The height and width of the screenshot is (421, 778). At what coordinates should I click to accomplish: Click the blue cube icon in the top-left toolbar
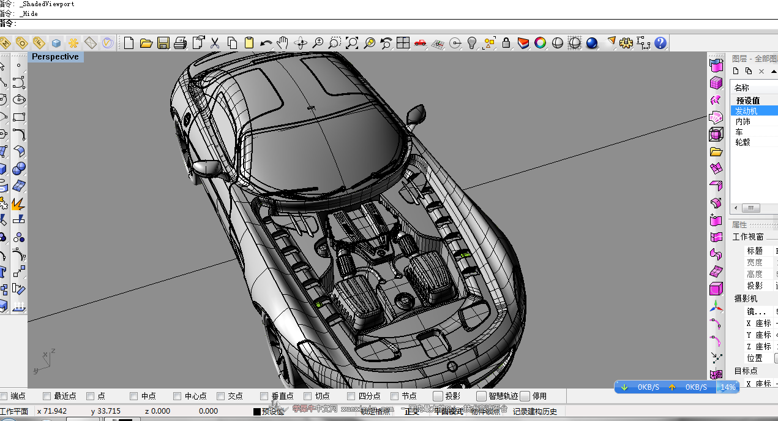(56, 43)
